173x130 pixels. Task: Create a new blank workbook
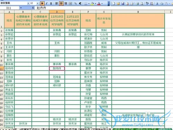click(x=114, y=3)
